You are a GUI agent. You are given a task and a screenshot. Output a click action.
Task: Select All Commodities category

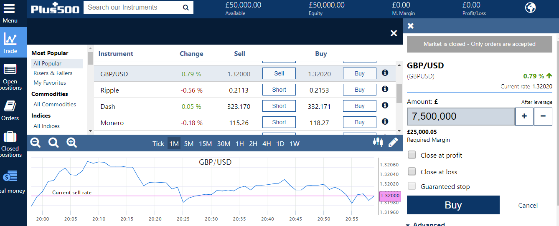coord(55,104)
